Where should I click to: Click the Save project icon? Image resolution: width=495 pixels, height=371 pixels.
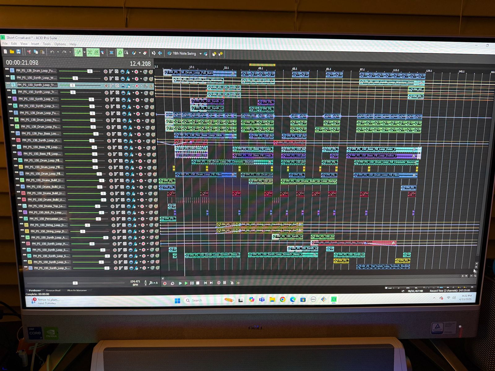[19, 51]
